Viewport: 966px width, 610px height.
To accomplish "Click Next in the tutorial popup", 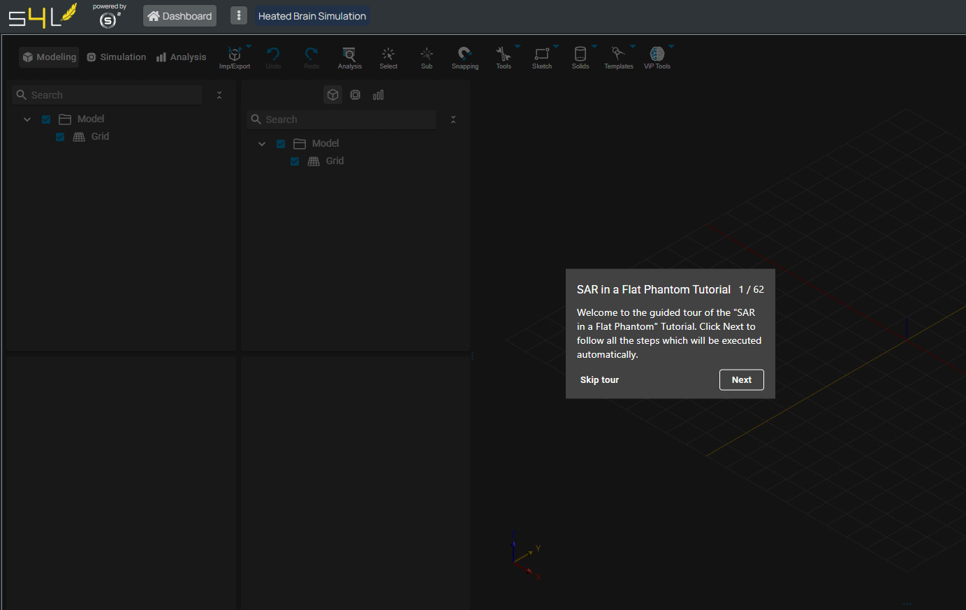I will pyautogui.click(x=742, y=380).
